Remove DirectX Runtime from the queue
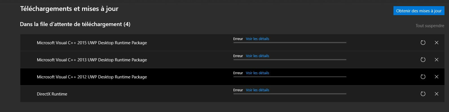Screen dimensions: 449x112 [x=437, y=94]
